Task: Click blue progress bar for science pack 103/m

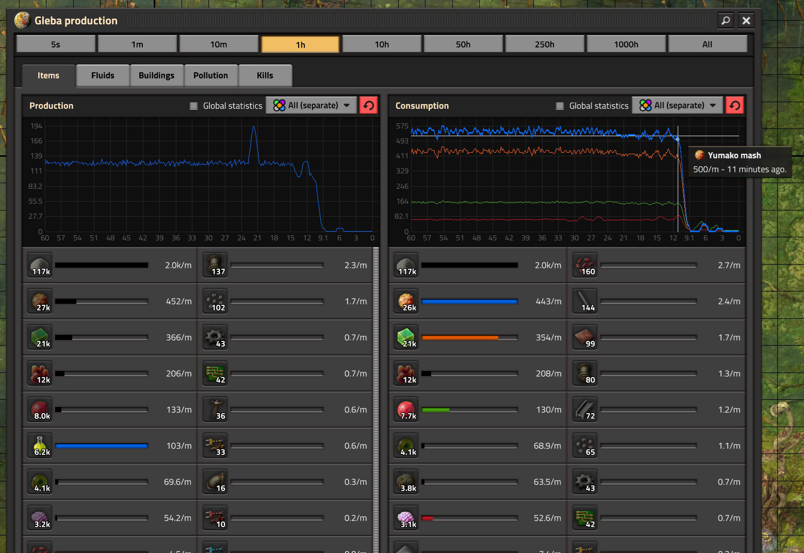Action: point(102,446)
